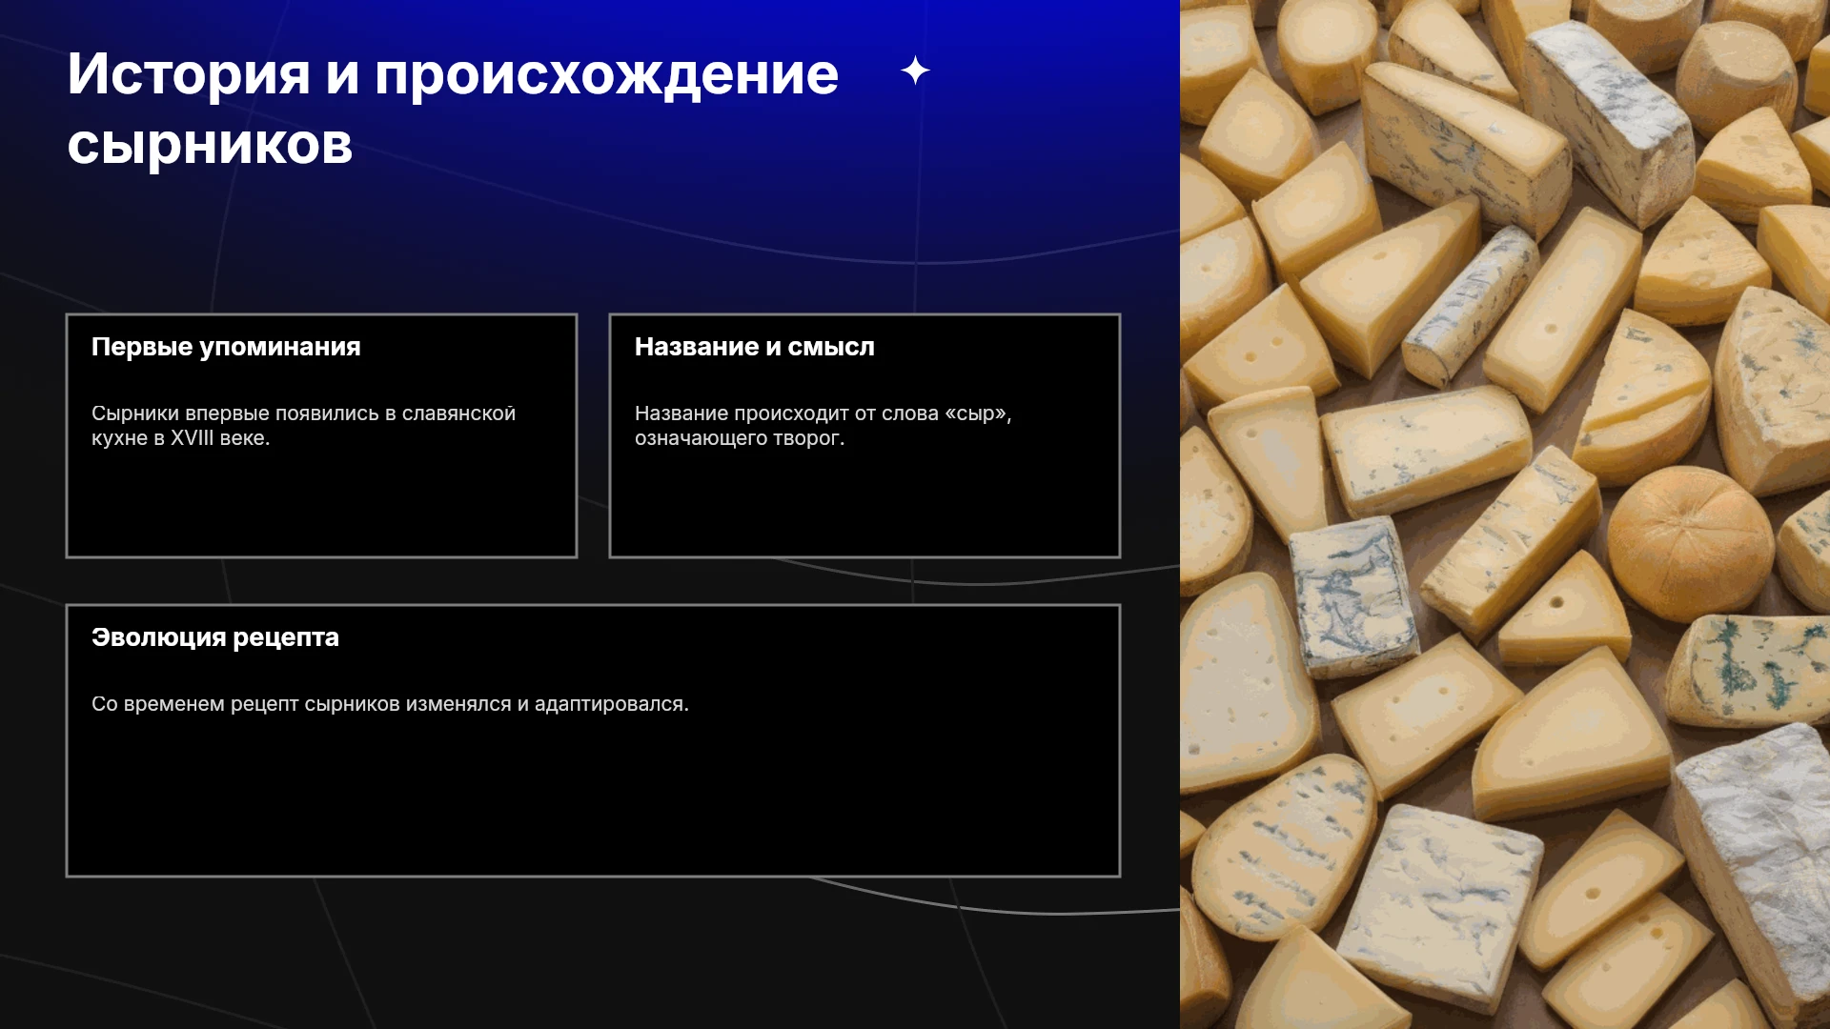Select the wide 'Эволюция рецепта' card box
1830x1029 pixels.
[x=593, y=740]
